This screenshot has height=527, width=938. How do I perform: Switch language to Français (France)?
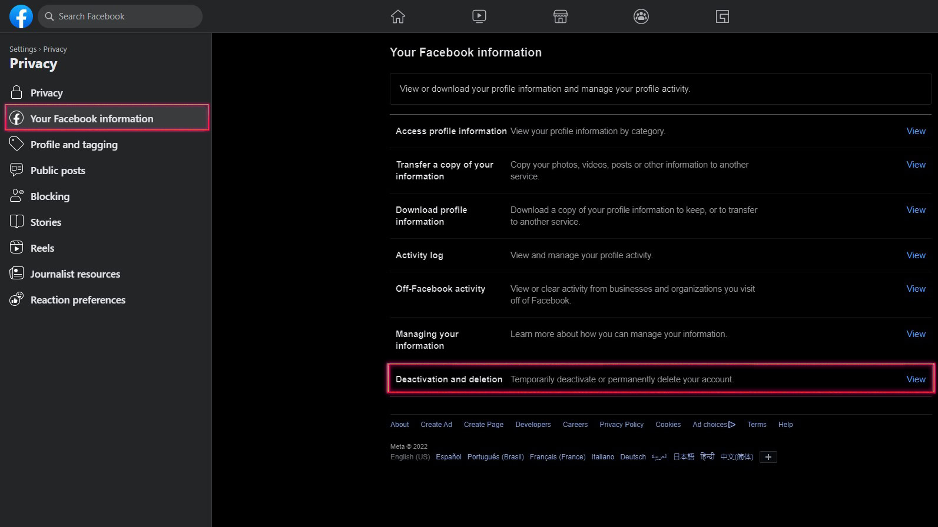click(558, 457)
